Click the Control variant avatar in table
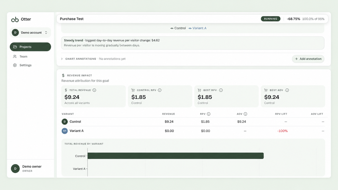 click(x=65, y=122)
